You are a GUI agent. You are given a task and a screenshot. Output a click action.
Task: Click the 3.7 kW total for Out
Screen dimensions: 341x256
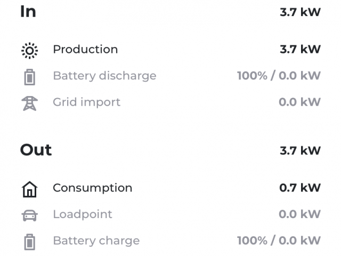pos(300,150)
